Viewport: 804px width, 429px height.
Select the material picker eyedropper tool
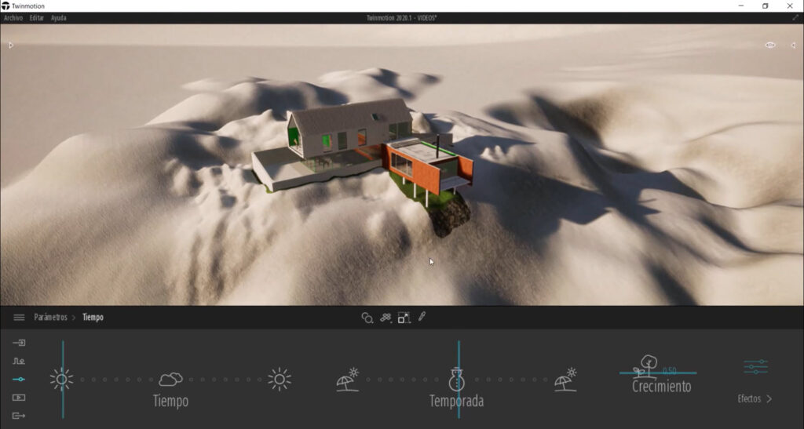[x=422, y=318]
